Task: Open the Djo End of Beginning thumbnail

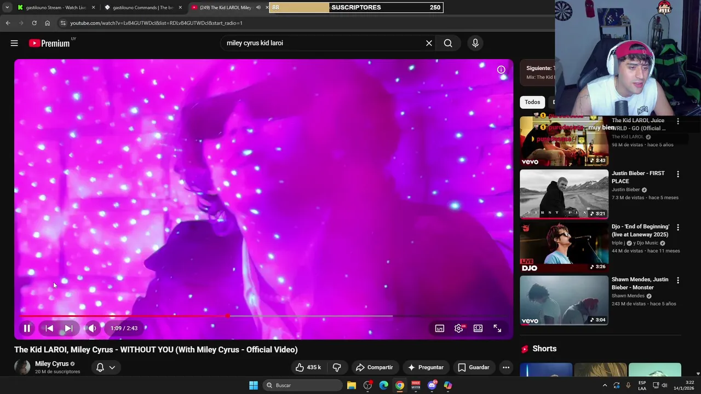Action: tap(564, 247)
